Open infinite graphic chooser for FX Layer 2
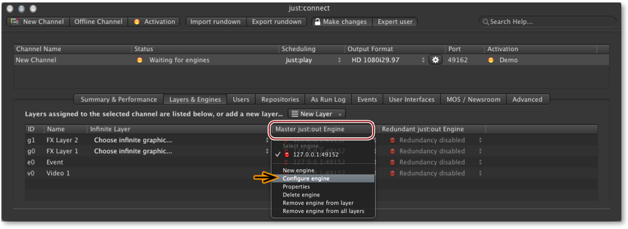Screen dimensions: 628x229 click(x=181, y=140)
